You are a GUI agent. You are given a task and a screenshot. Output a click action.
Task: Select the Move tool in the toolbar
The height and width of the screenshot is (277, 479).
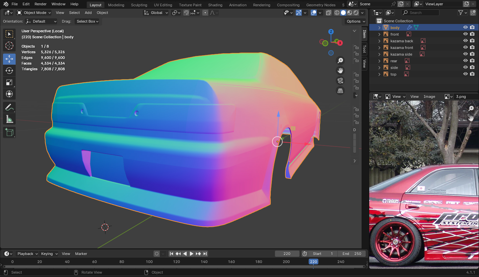(9, 59)
